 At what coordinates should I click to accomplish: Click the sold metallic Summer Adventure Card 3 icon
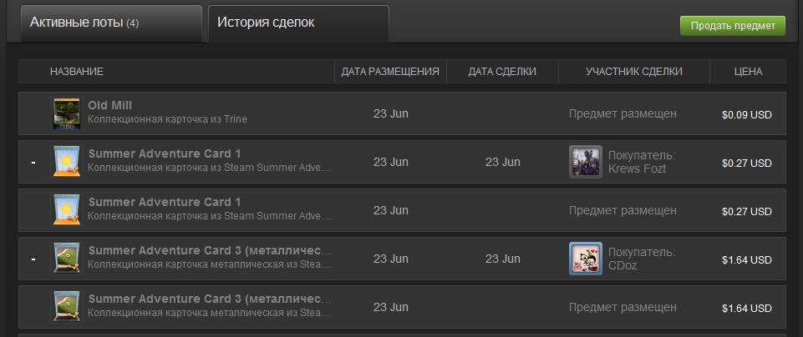click(67, 259)
